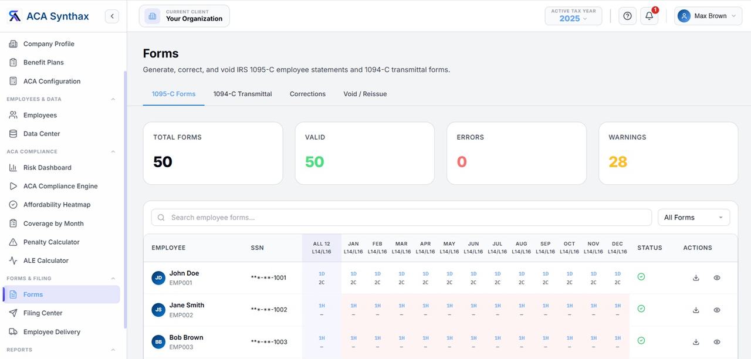Download John Doe's 1095-C form

coord(696,278)
